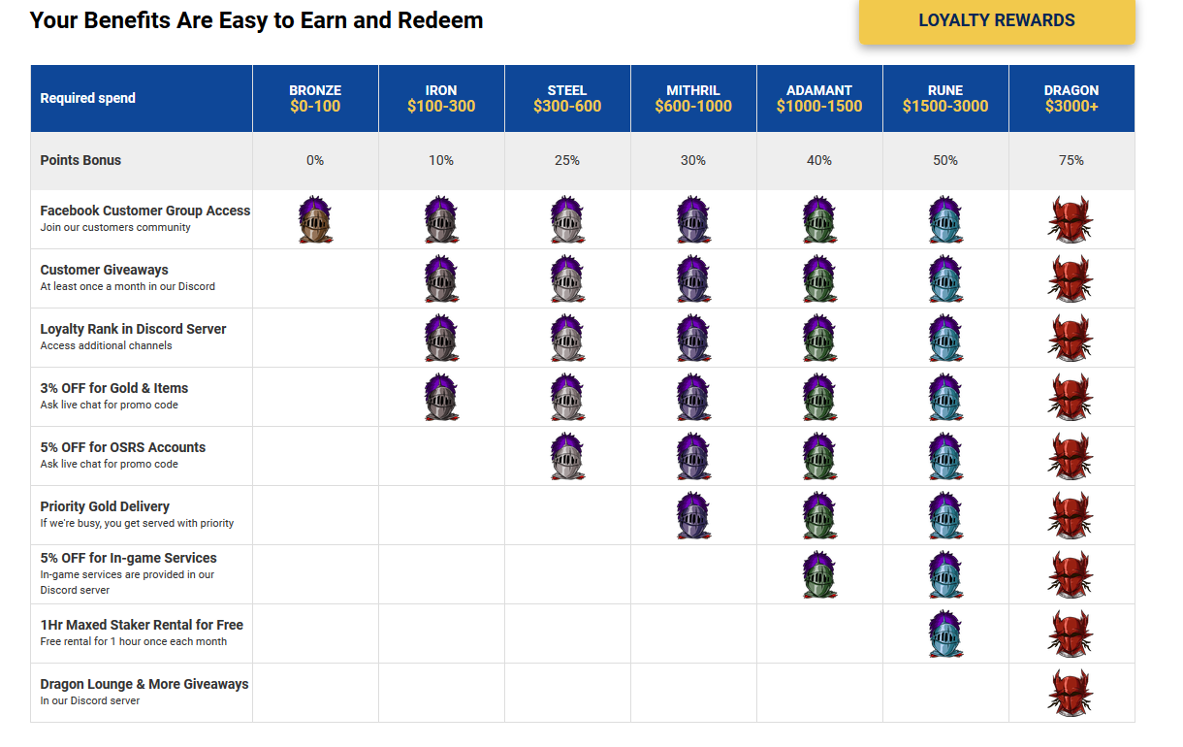The height and width of the screenshot is (747, 1183).
Task: Click the 75% points bonus value
Action: click(x=1071, y=160)
